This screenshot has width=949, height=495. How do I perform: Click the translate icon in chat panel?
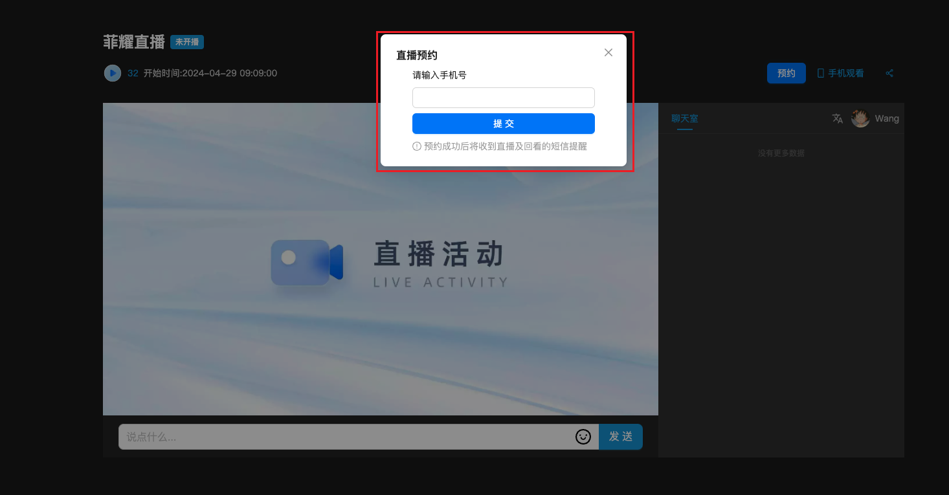coord(838,118)
